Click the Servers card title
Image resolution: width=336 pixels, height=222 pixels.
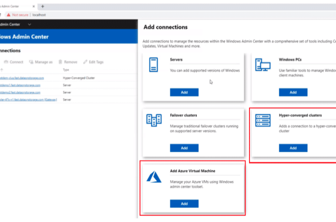pyautogui.click(x=176, y=59)
